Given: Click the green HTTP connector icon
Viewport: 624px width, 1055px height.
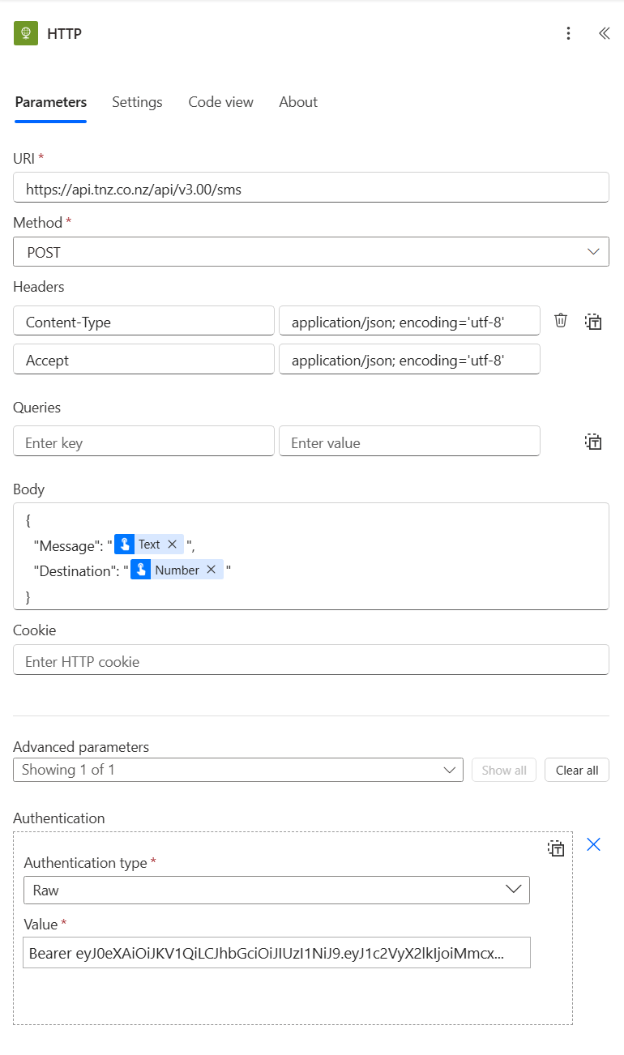Looking at the screenshot, I should click(x=26, y=33).
